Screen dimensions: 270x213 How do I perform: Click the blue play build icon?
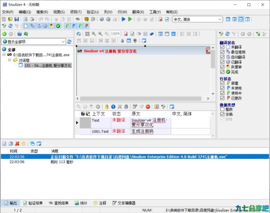[x=124, y=19]
